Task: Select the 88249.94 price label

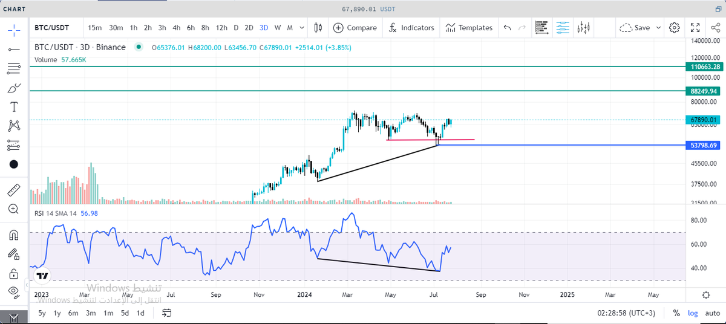Action: (702, 91)
